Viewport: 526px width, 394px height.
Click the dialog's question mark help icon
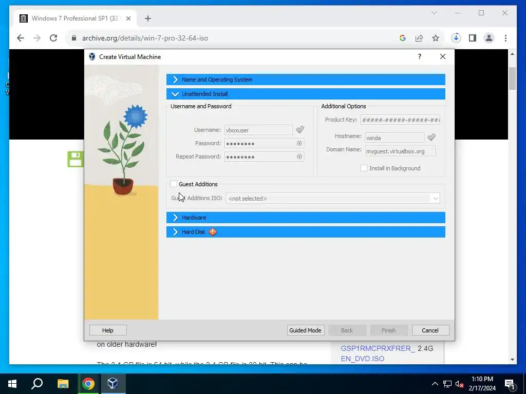419,56
